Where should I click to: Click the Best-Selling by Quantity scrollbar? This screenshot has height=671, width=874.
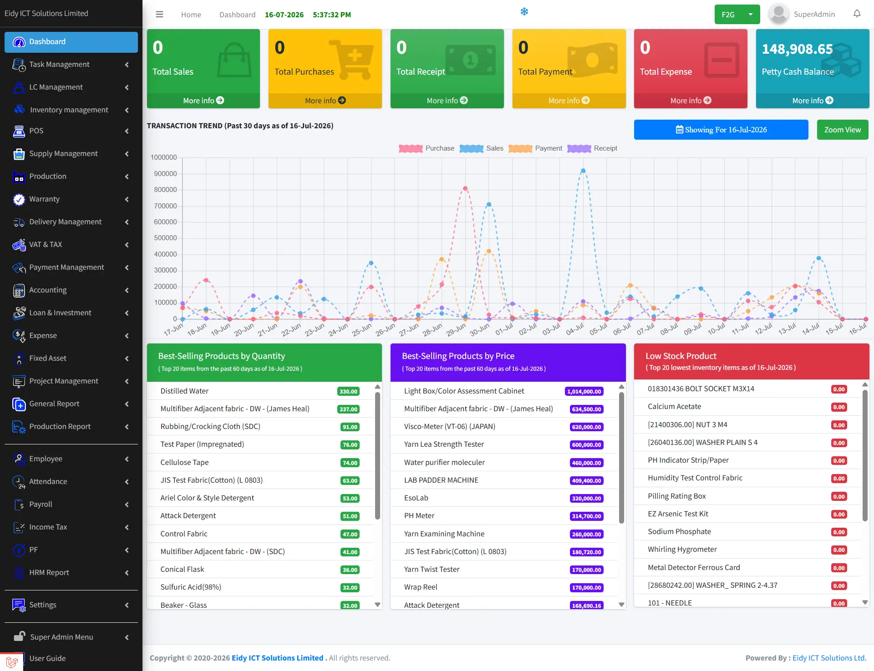point(377,455)
